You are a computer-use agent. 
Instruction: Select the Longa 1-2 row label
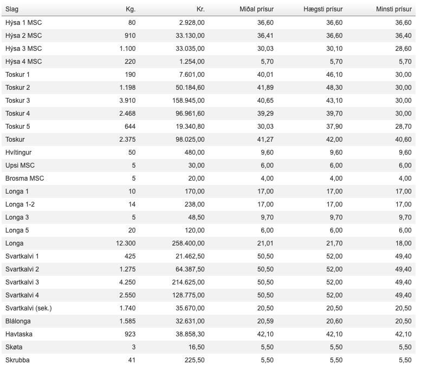pos(20,204)
